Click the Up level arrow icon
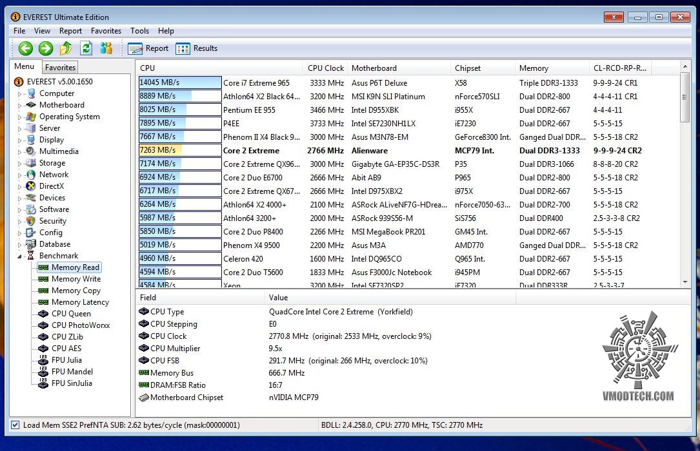This screenshot has height=451, width=700. pyautogui.click(x=66, y=48)
